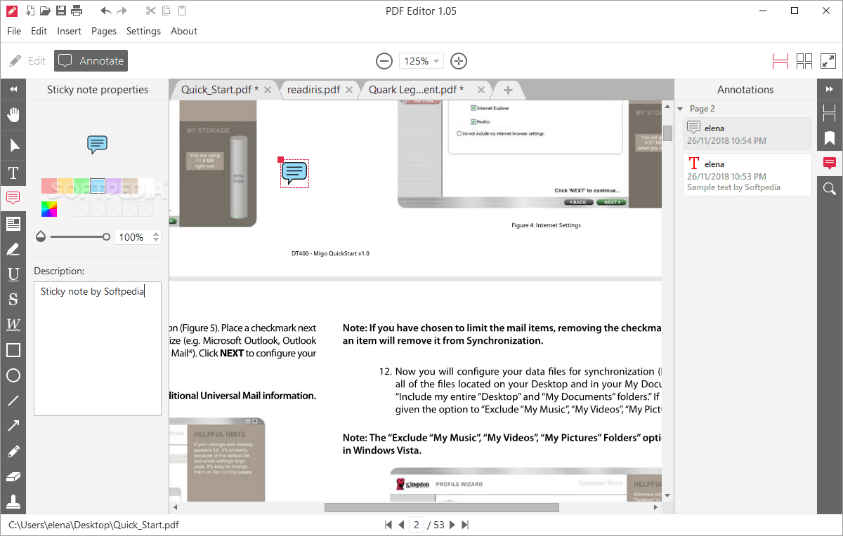Go to the previous page

point(401,525)
